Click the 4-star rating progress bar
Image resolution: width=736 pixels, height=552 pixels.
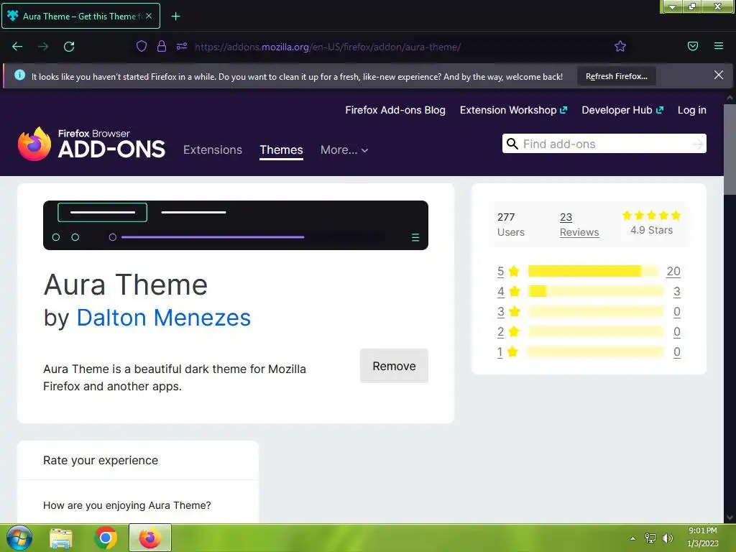[x=596, y=291]
